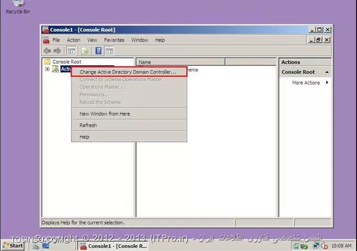This screenshot has width=357, height=251.
Task: Open the View menu
Action: coord(92,40)
